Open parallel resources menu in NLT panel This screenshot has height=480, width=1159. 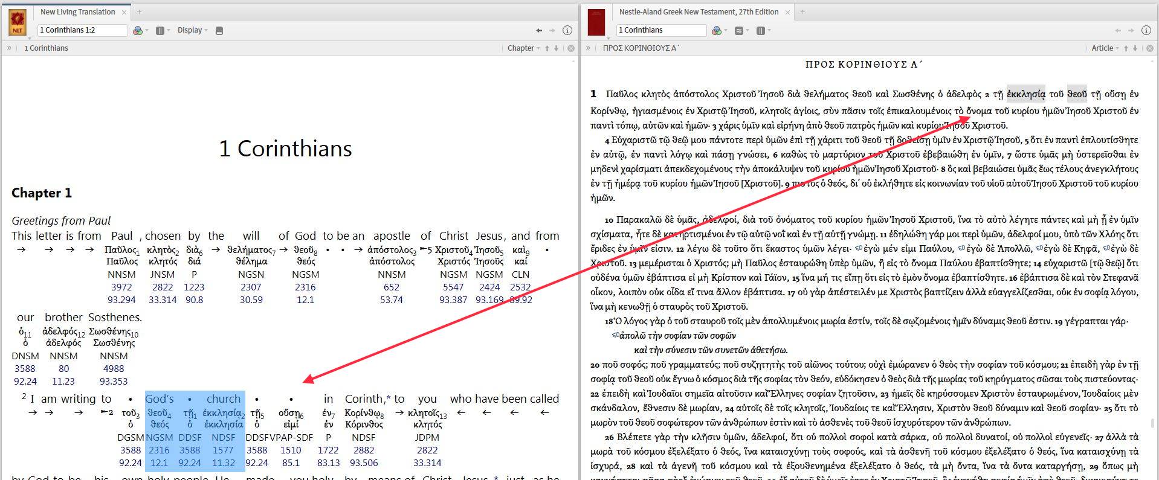162,30
